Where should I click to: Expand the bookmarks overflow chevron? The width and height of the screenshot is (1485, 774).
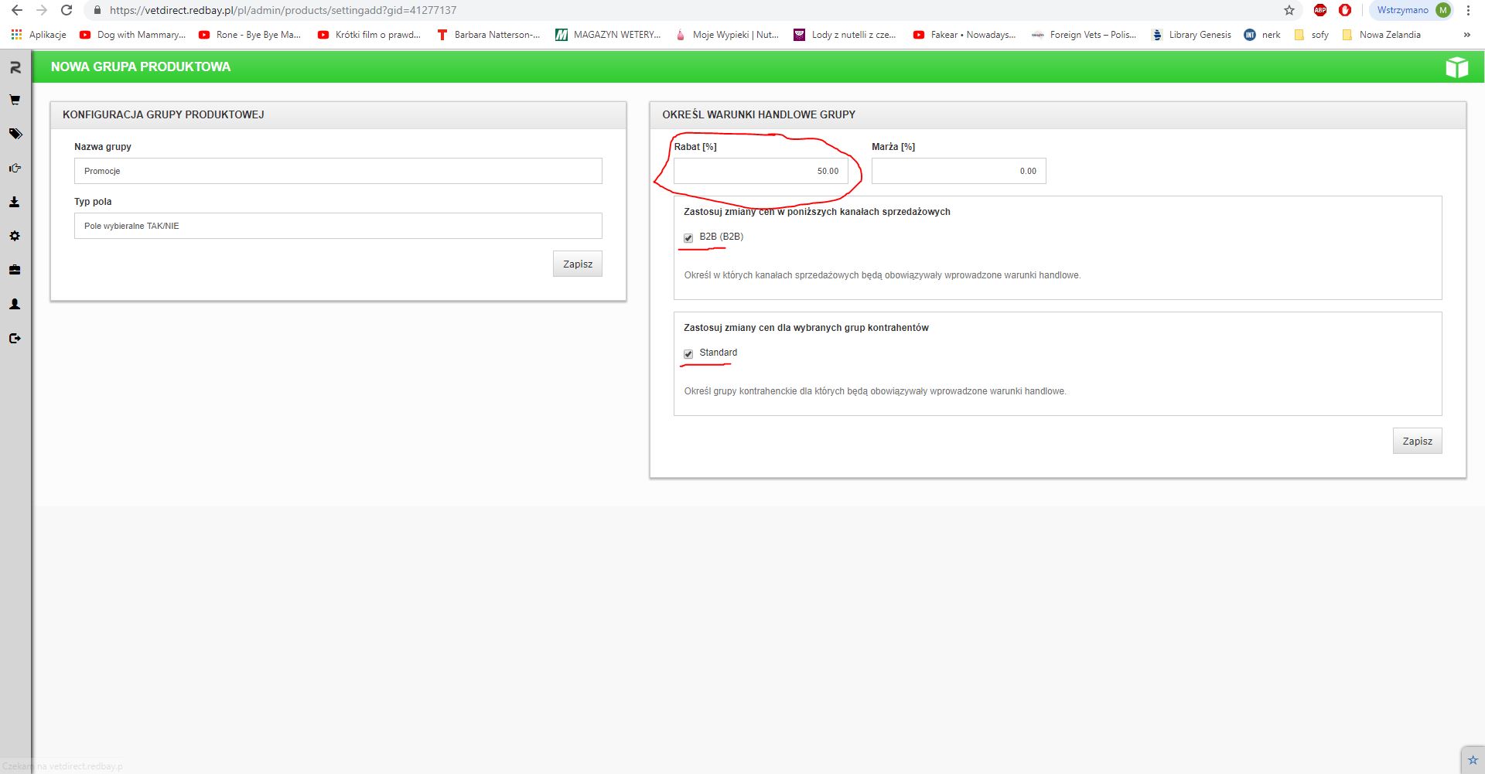(x=1466, y=35)
